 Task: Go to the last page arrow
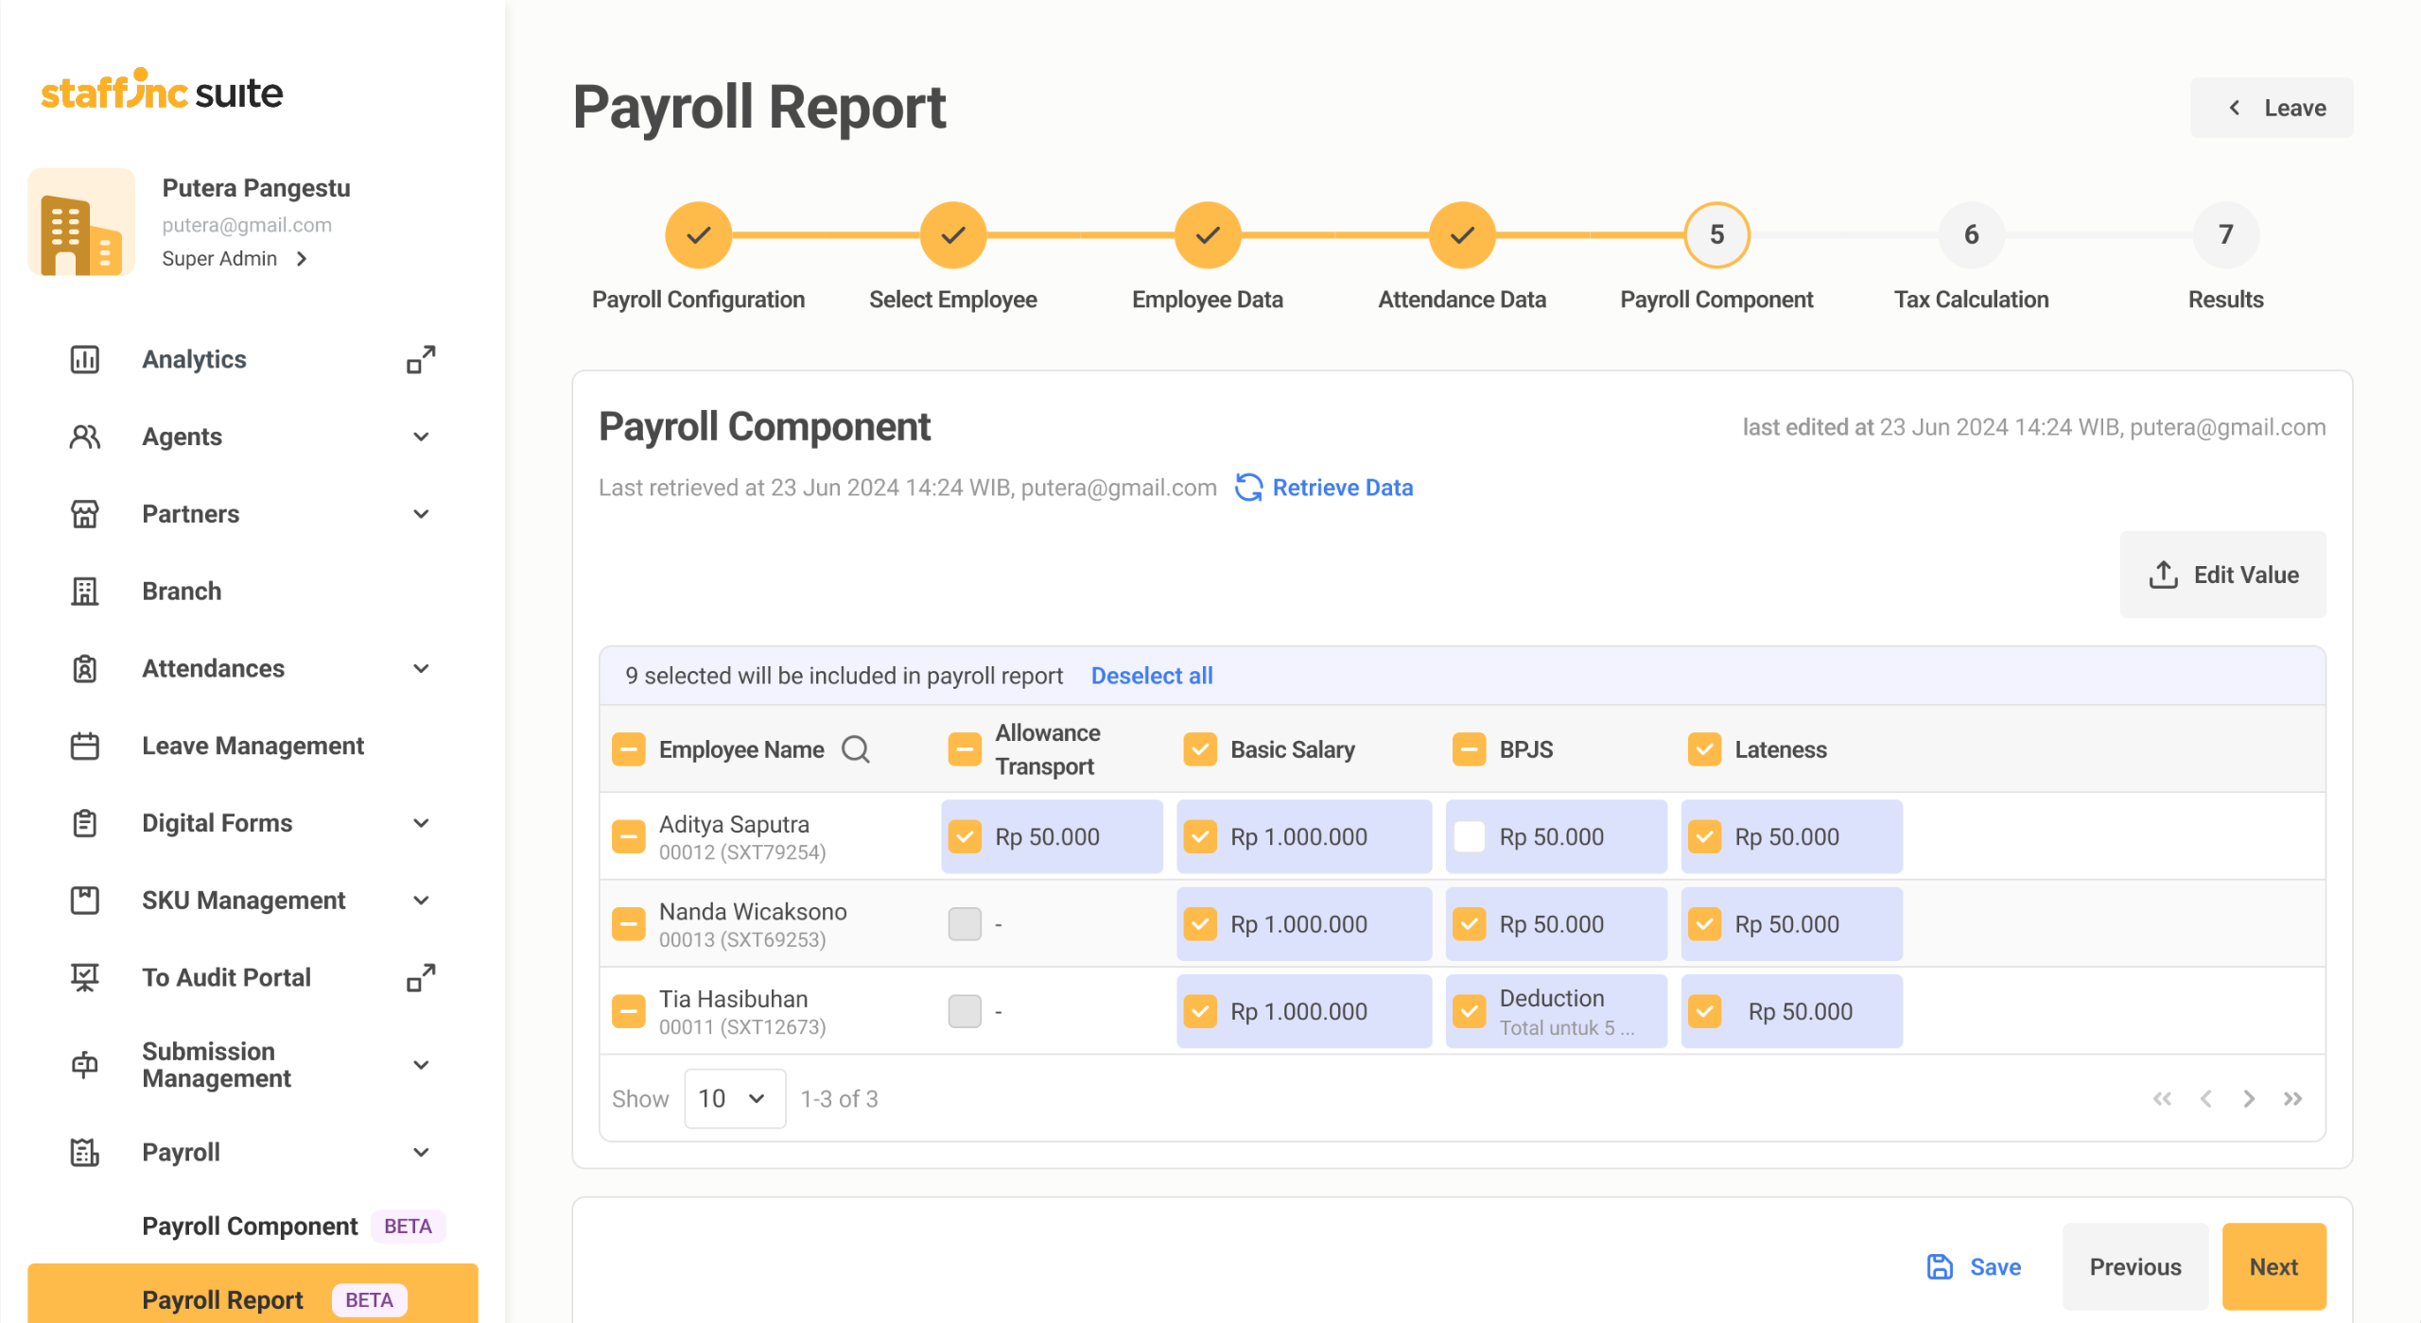[x=2292, y=1099]
